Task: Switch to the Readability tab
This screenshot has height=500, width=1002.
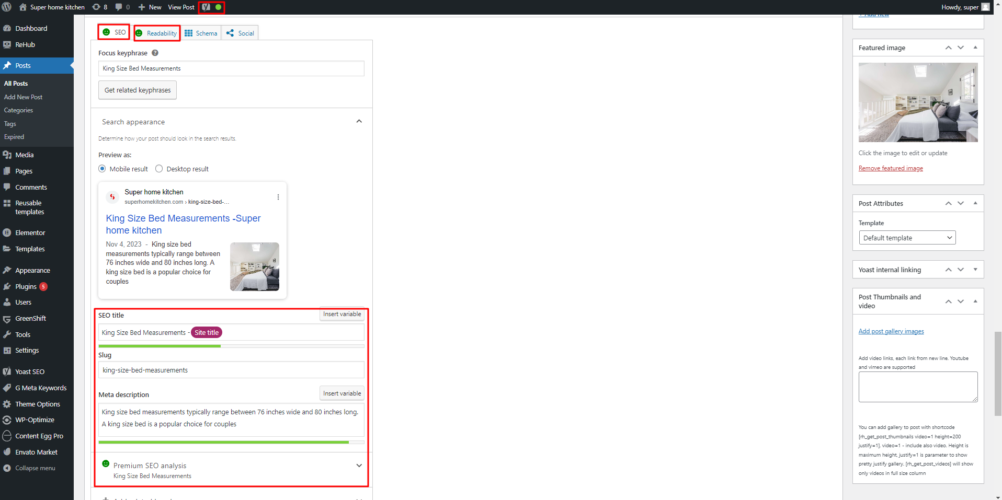Action: (x=156, y=32)
